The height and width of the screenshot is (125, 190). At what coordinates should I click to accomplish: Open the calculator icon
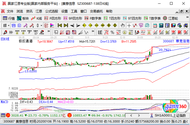(161, 26)
